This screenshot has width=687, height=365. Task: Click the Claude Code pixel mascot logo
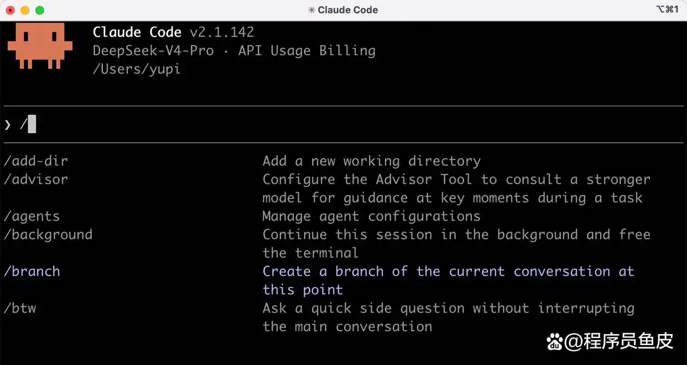tap(39, 46)
